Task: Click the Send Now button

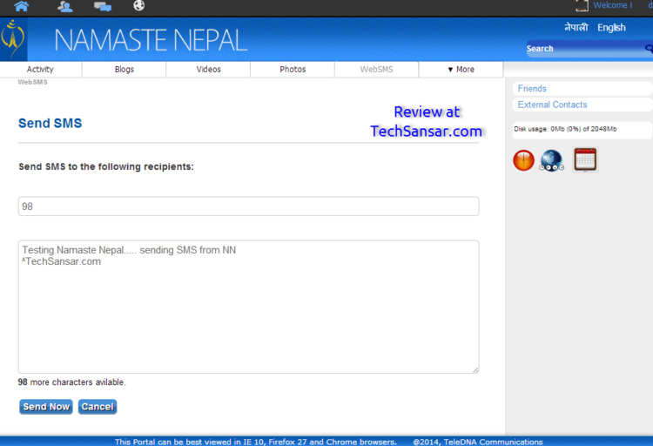Action: 46,407
